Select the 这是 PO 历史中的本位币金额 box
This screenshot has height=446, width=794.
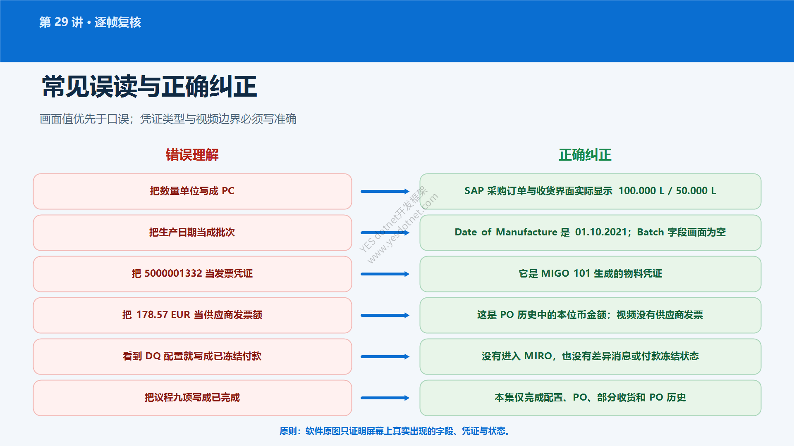click(590, 315)
